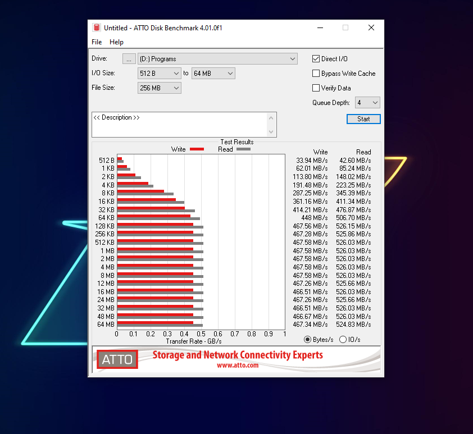This screenshot has height=434, width=473.
Task: Open the Queue Depth dropdown
Action: click(x=367, y=103)
